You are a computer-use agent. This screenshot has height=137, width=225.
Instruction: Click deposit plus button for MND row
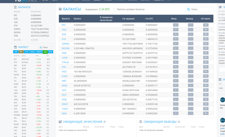tap(176, 85)
